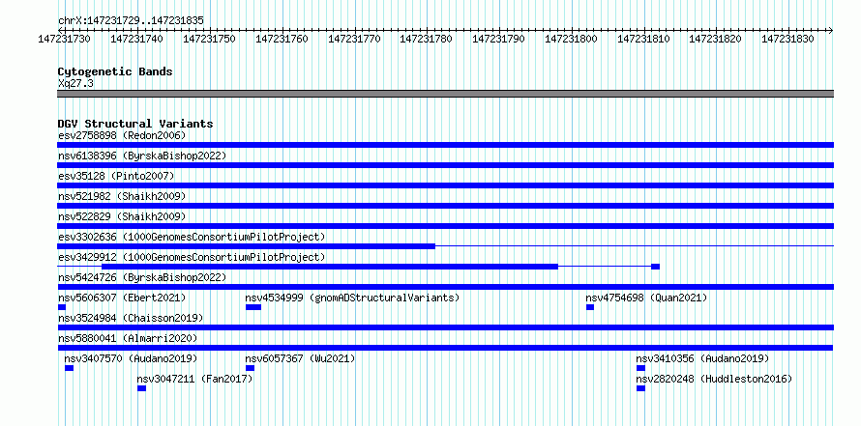Click the Xq27.3 band label

point(75,83)
